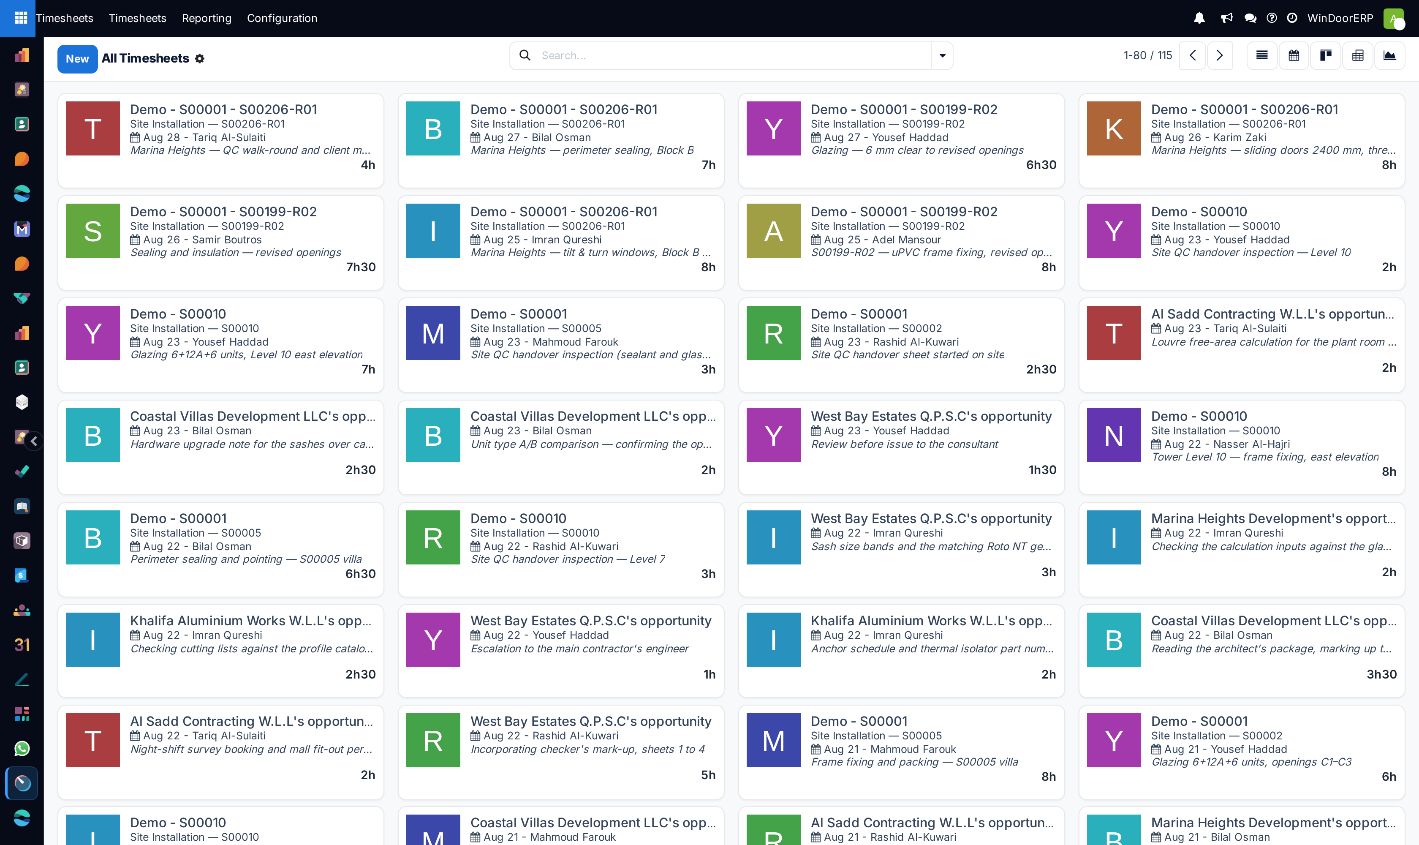Click the olive A avatar for Adel Mansour
The image size is (1419, 845).
point(773,231)
